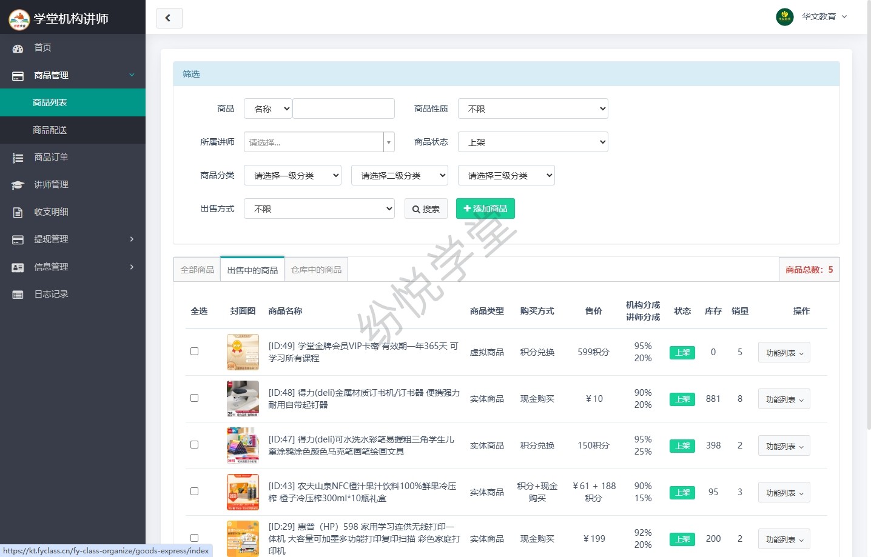Click the product name search input field
Image resolution: width=871 pixels, height=557 pixels.
click(343, 109)
